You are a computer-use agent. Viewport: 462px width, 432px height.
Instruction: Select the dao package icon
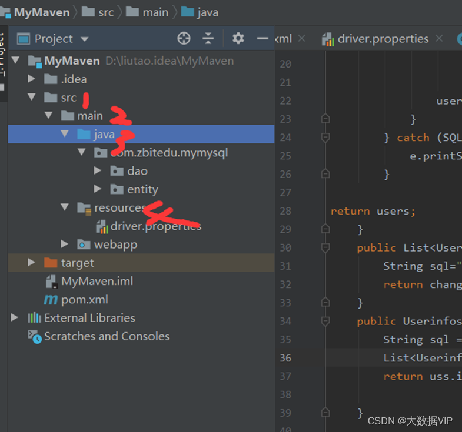coord(117,170)
